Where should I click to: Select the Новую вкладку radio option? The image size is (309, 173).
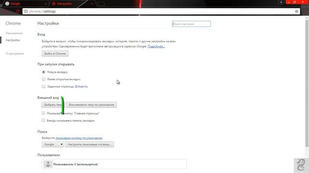[x=43, y=72]
